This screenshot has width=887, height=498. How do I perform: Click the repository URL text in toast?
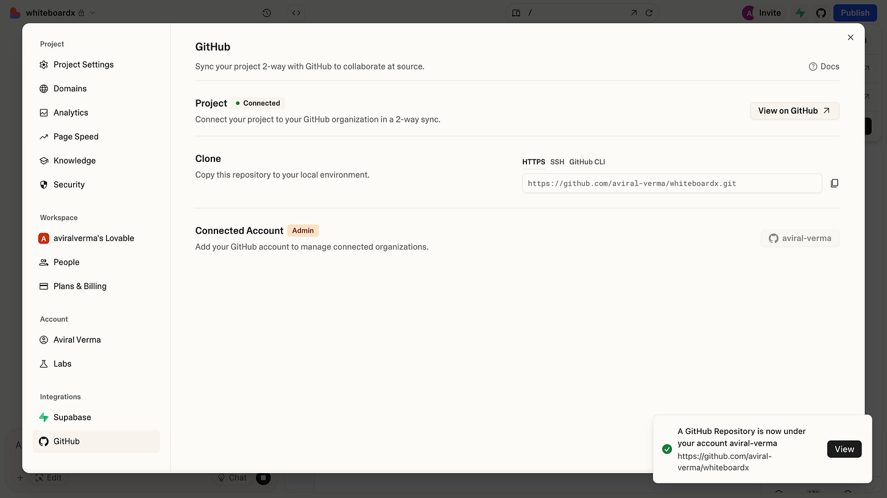click(x=725, y=462)
